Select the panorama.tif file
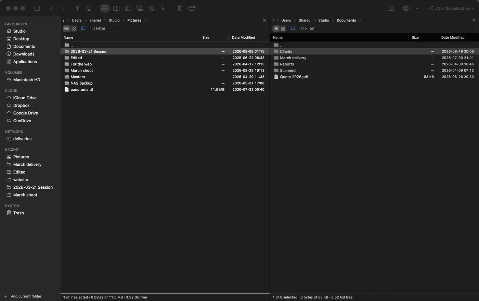This screenshot has width=479, height=301. click(x=165, y=89)
